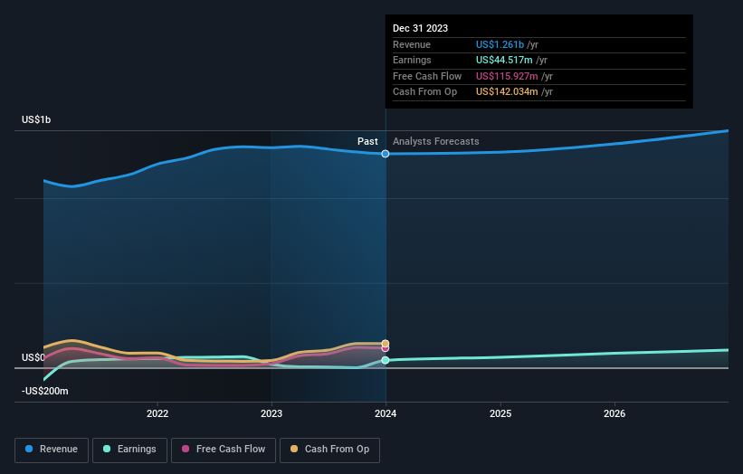Click the pink Free Cash Flow data point
The width and height of the screenshot is (743, 474).
click(386, 349)
